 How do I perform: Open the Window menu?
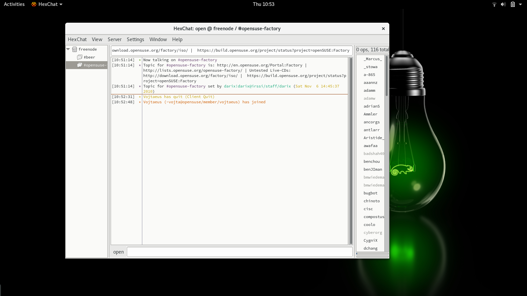158,39
